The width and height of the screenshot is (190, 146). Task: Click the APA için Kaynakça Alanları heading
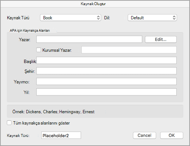[30, 31]
